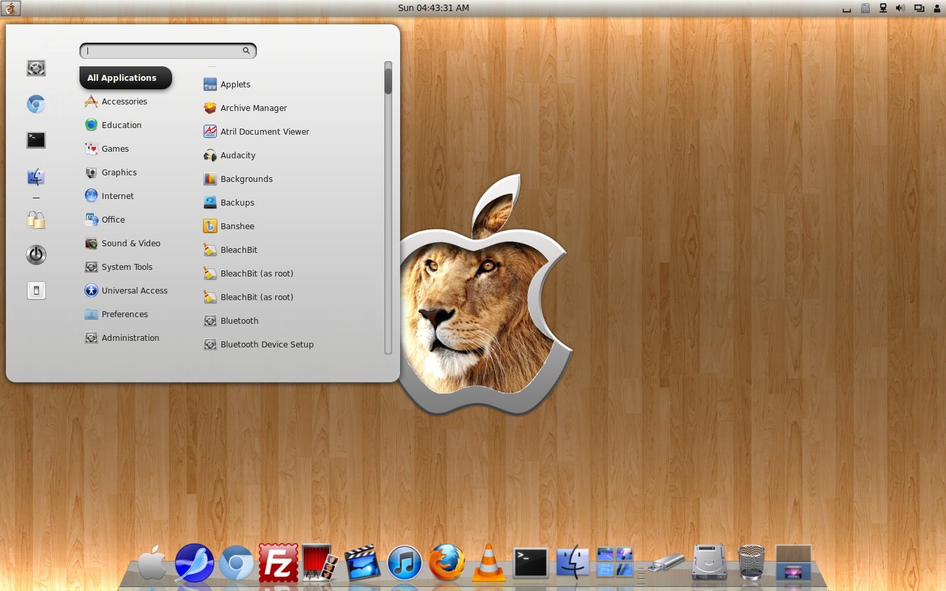Select the Sound & Video category
The height and width of the screenshot is (591, 946).
131,244
